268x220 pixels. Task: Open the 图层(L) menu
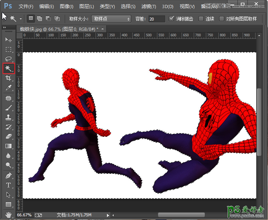(87, 7)
